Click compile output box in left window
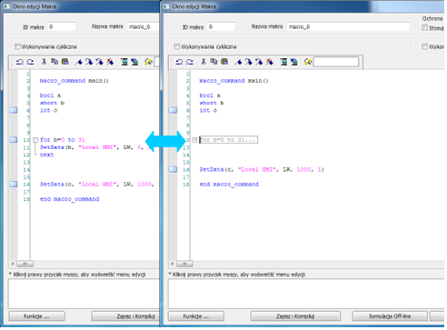 [84, 294]
